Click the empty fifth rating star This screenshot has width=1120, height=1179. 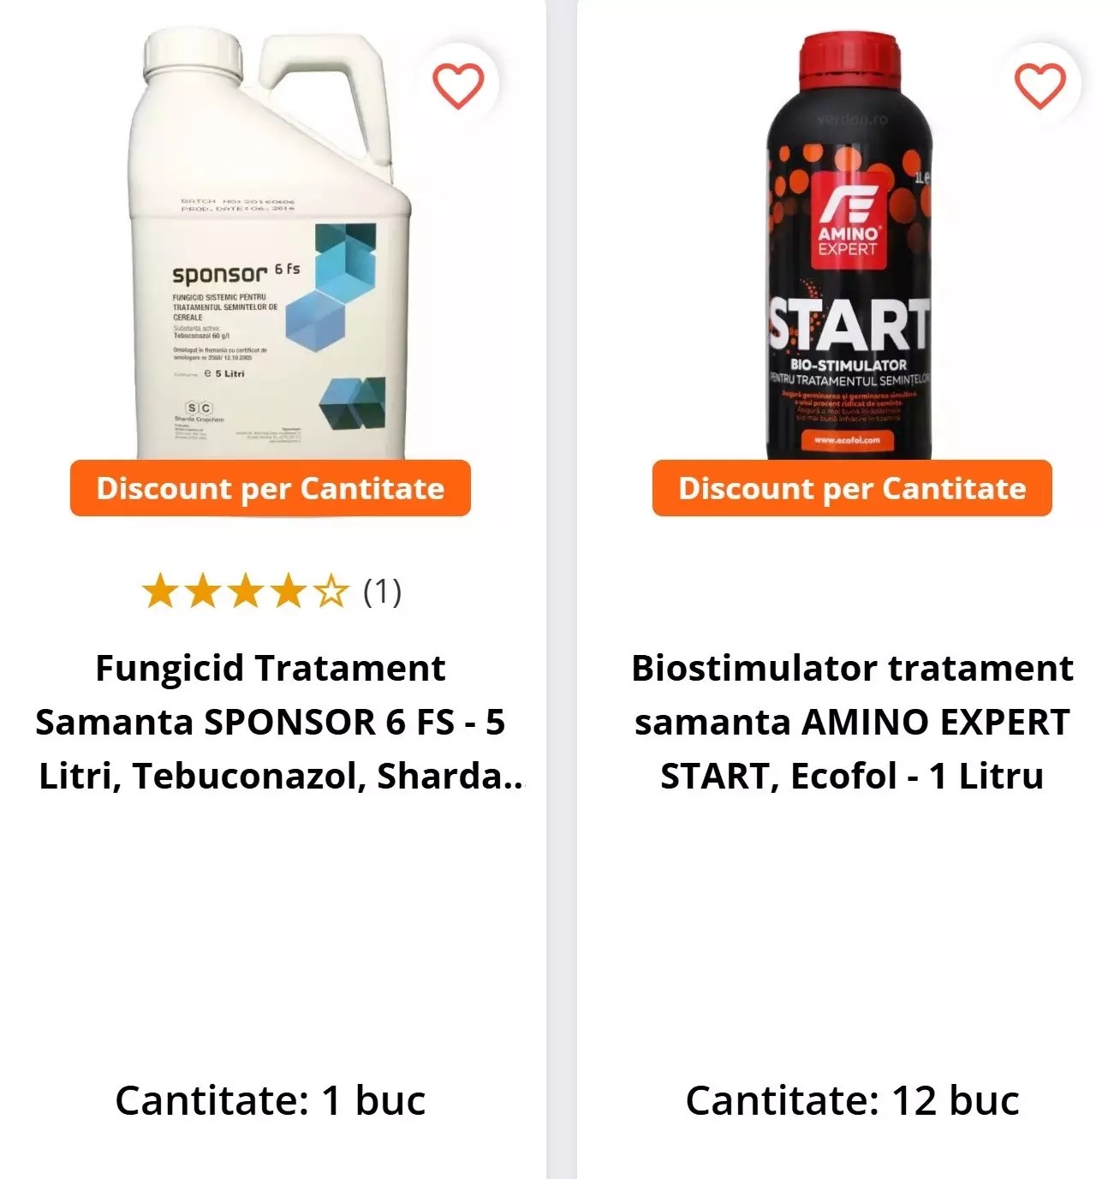(331, 592)
